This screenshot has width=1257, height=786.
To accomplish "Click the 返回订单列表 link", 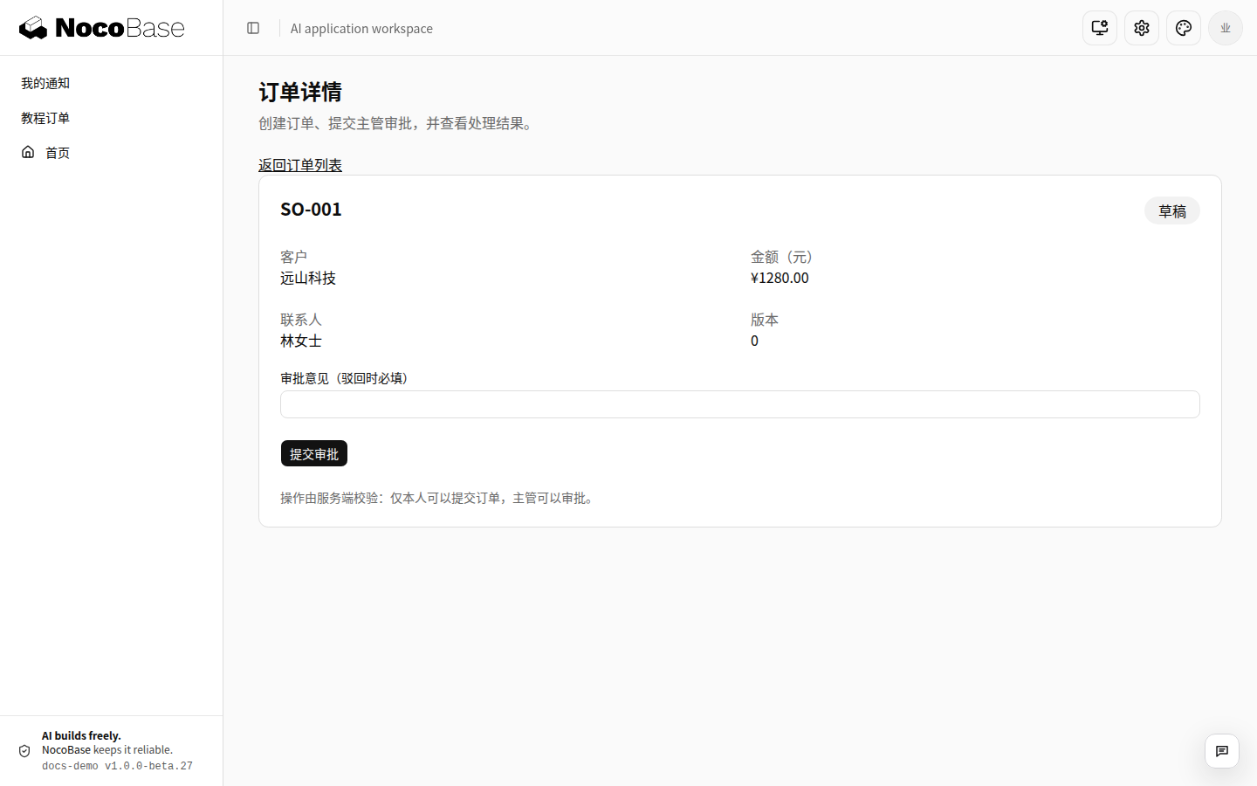I will point(300,165).
